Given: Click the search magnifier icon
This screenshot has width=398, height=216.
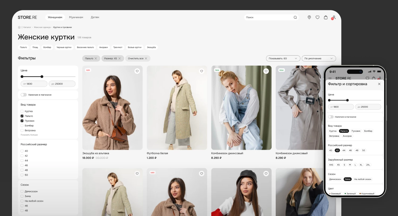Looking at the screenshot, I should pos(295,17).
